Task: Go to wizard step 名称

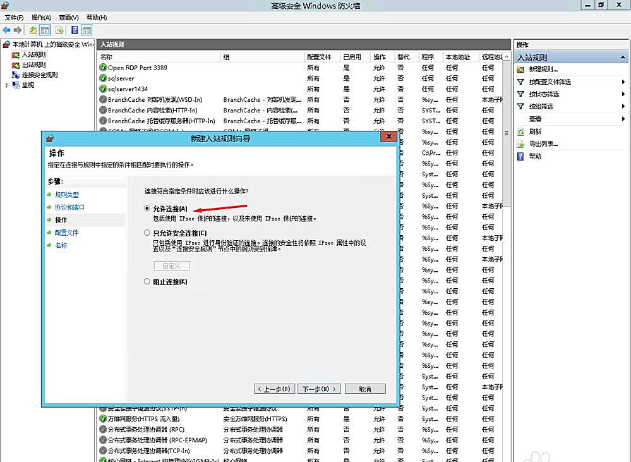Action: [x=61, y=245]
